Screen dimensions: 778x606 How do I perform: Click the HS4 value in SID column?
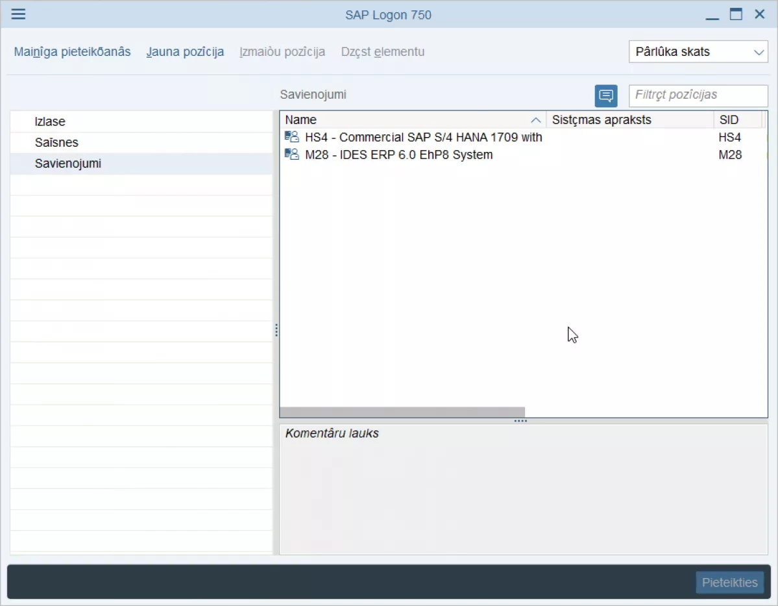(730, 137)
